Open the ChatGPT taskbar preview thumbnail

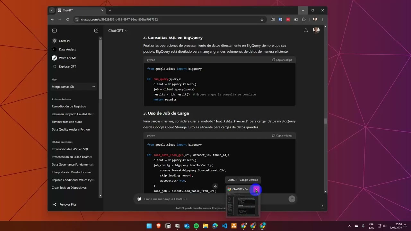pyautogui.click(x=243, y=205)
